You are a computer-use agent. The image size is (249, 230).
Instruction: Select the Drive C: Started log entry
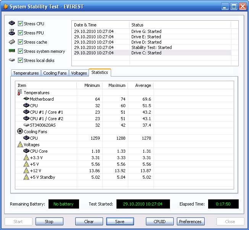[146, 53]
